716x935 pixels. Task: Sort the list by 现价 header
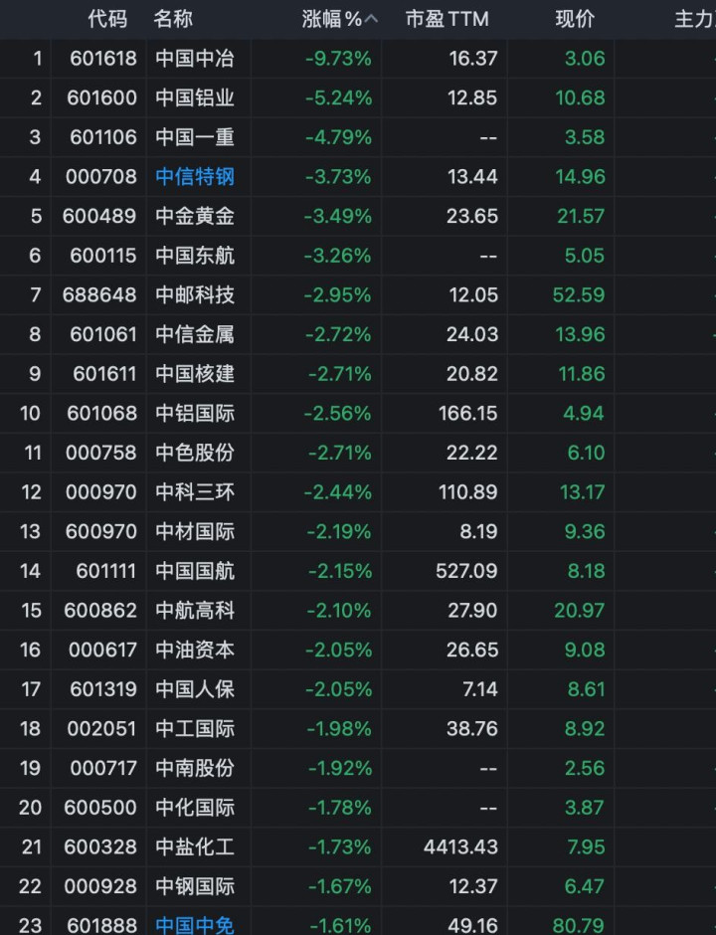575,19
